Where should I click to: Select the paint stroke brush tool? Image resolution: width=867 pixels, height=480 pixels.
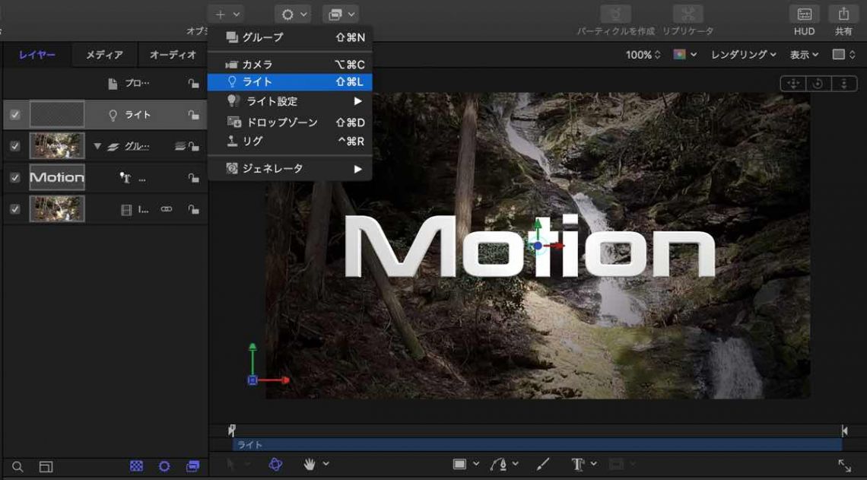point(543,464)
